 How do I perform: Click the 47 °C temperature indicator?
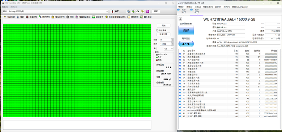(x=186, y=44)
